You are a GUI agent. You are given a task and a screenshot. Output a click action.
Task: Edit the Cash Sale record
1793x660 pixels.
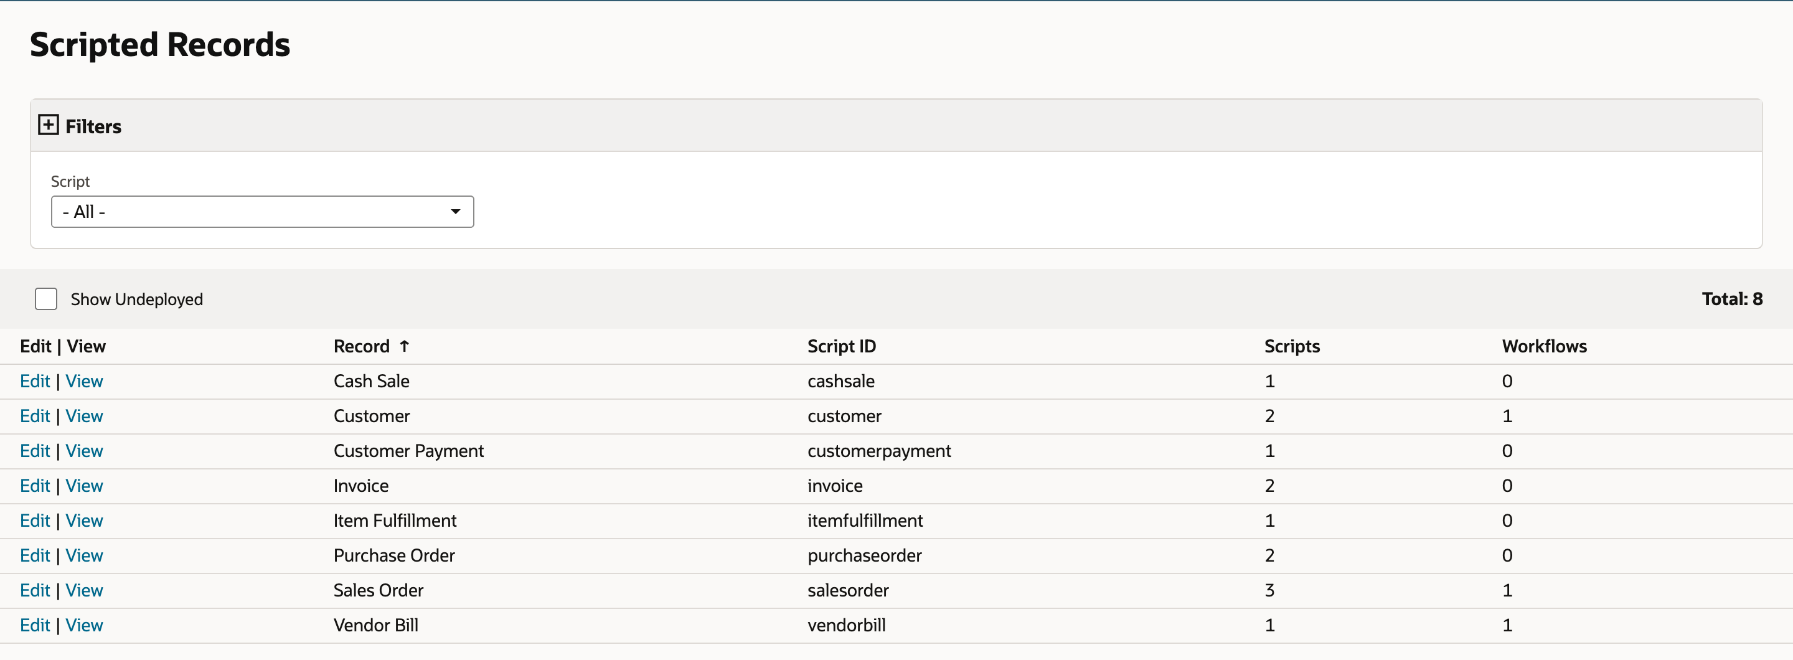35,382
